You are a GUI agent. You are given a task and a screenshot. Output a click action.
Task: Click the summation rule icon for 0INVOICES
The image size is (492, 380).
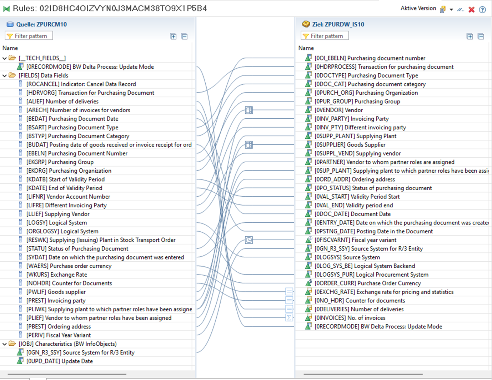289,317
